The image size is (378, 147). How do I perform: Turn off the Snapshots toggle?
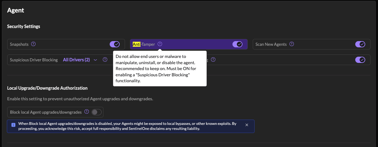click(115, 44)
